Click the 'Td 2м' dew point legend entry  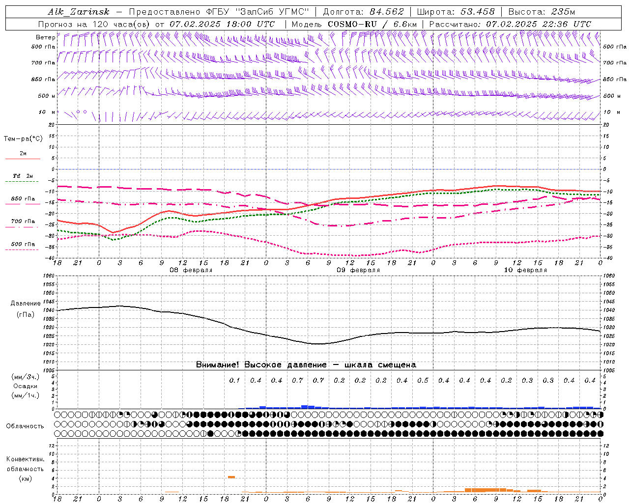[23, 176]
